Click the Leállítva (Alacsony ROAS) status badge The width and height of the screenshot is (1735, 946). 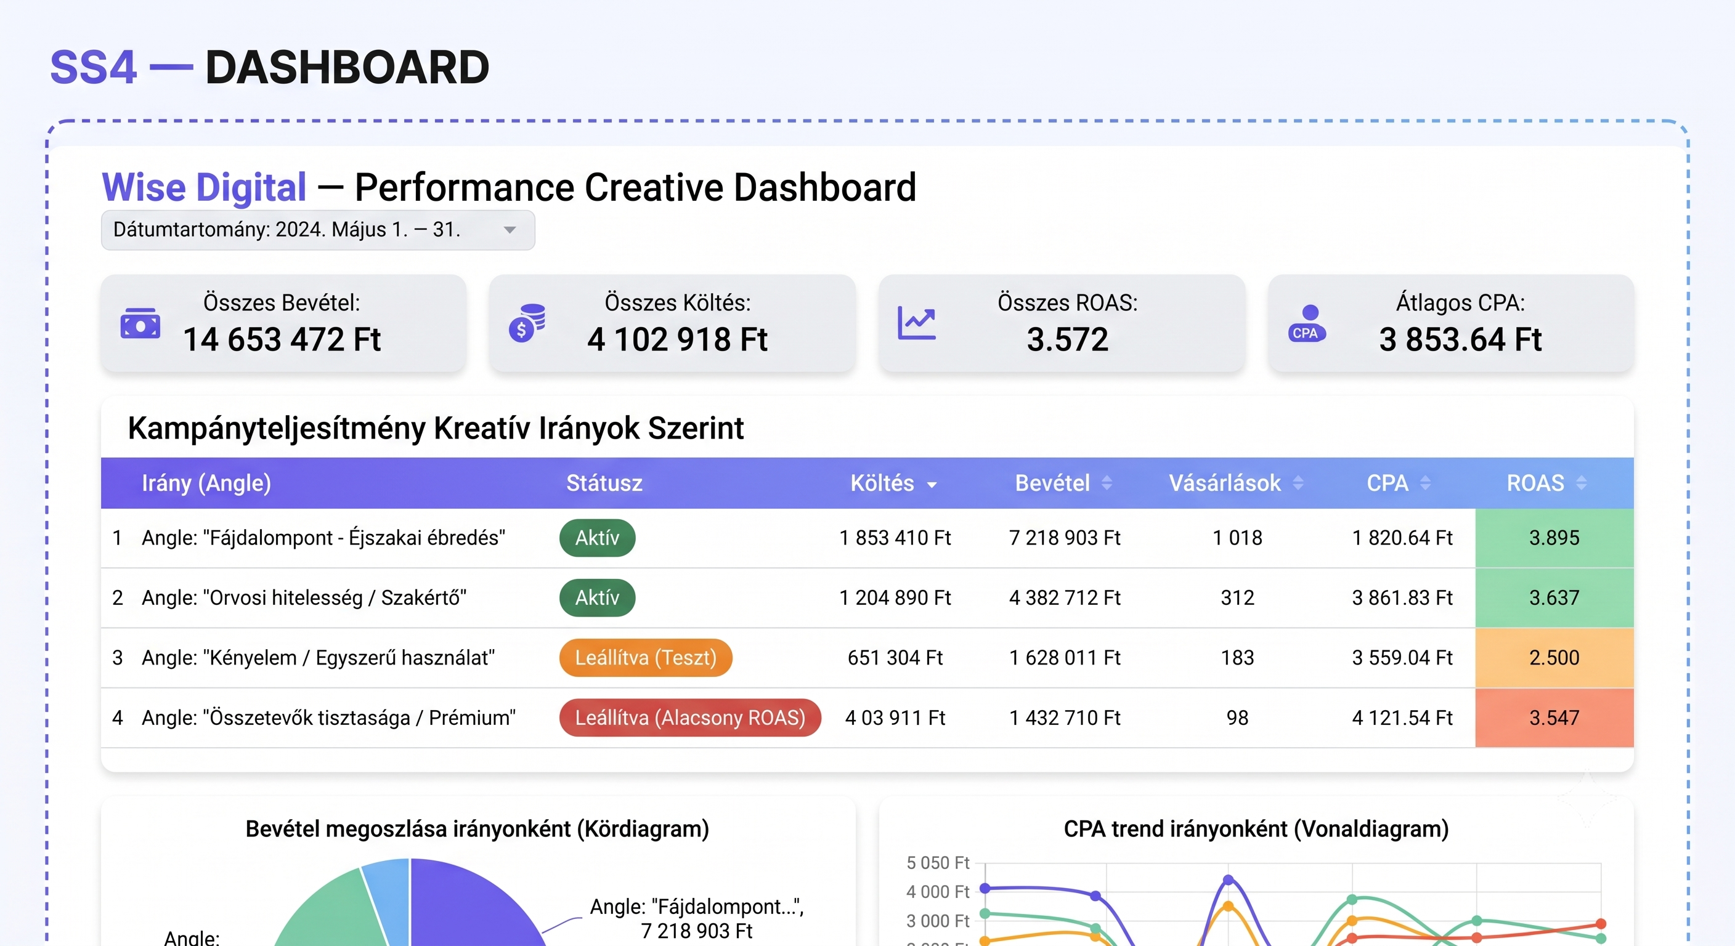pyautogui.click(x=689, y=718)
